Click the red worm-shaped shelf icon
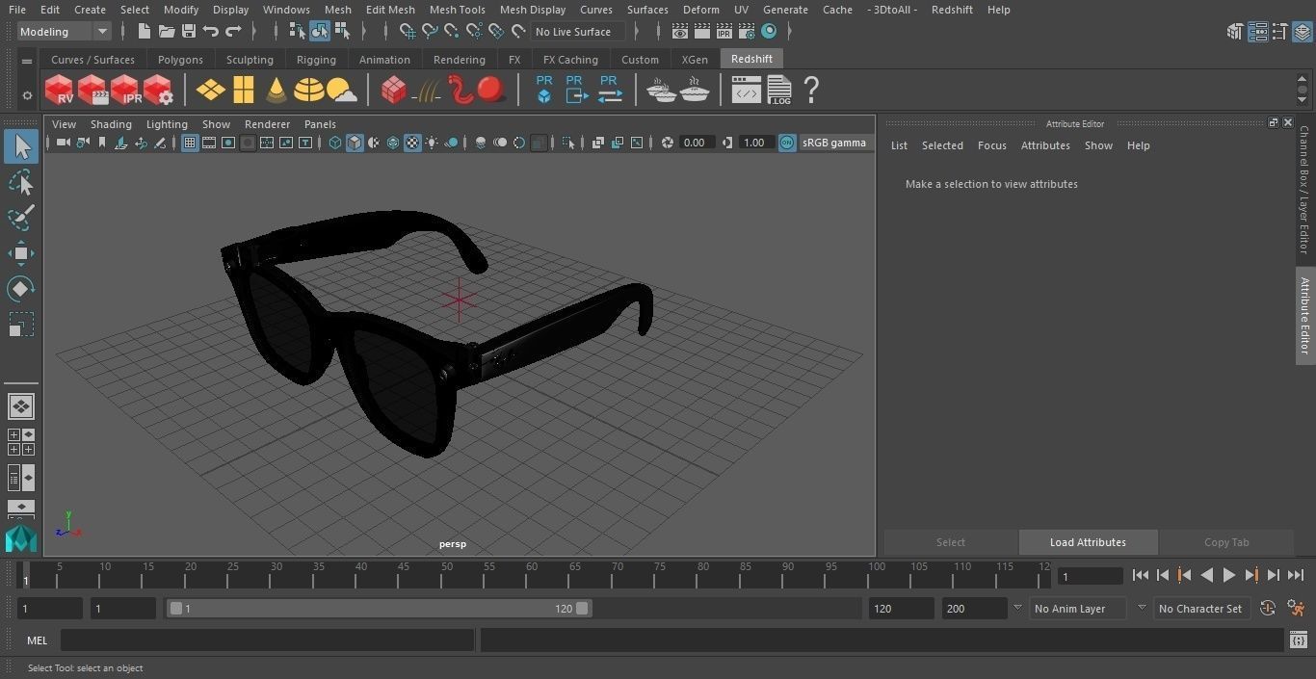This screenshot has width=1316, height=679. click(460, 91)
